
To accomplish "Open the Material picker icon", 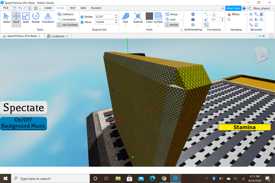I will tap(138, 17).
